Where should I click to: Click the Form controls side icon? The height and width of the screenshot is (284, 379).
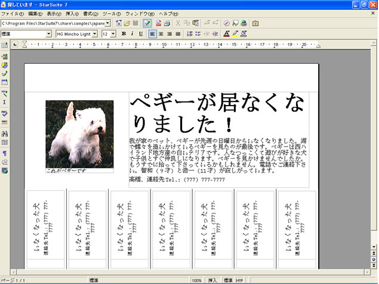tap(5, 82)
